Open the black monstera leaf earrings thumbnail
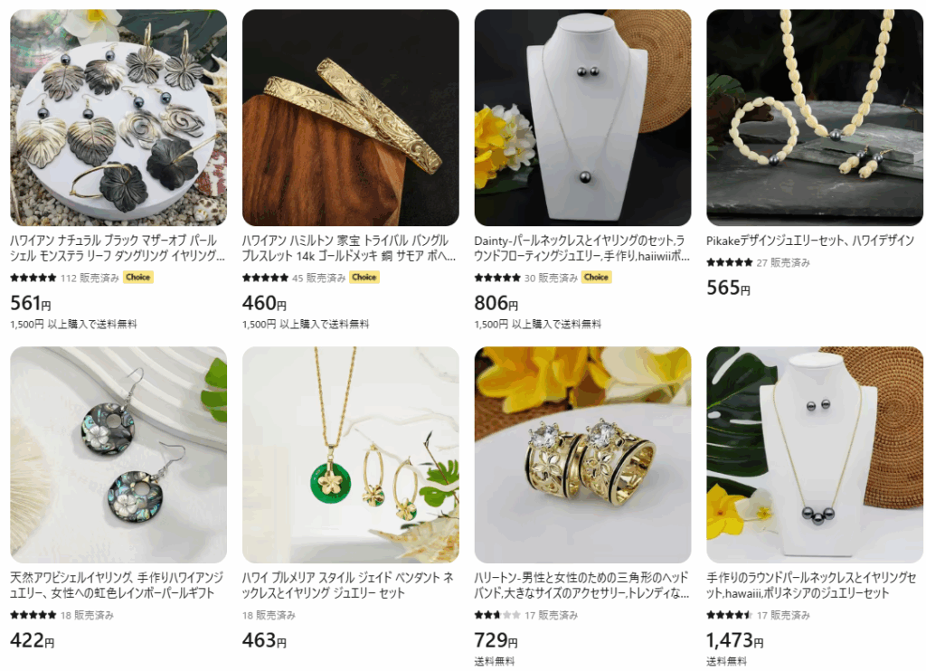The width and height of the screenshot is (926, 671). [x=118, y=118]
